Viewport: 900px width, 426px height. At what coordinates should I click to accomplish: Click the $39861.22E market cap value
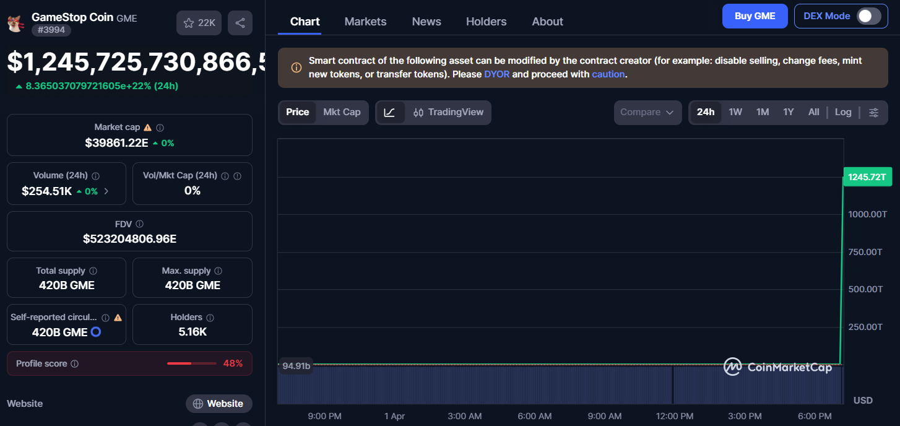pyautogui.click(x=116, y=143)
